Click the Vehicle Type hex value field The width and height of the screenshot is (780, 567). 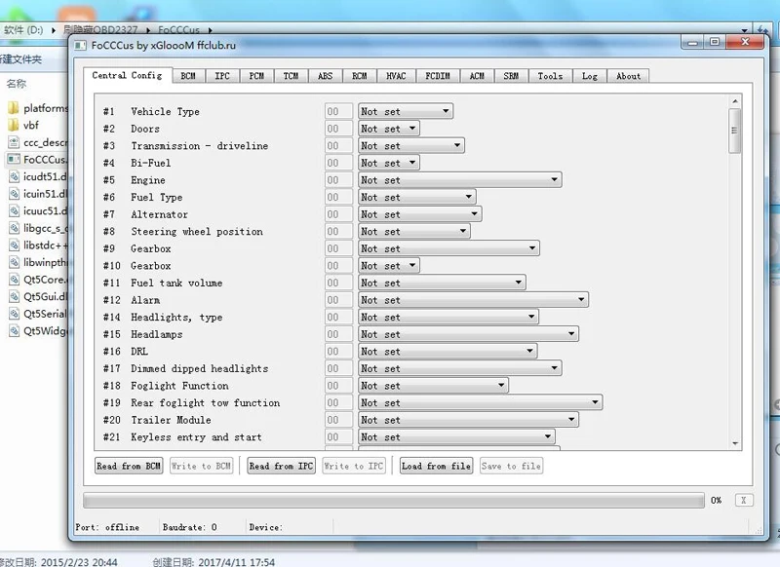coord(338,111)
